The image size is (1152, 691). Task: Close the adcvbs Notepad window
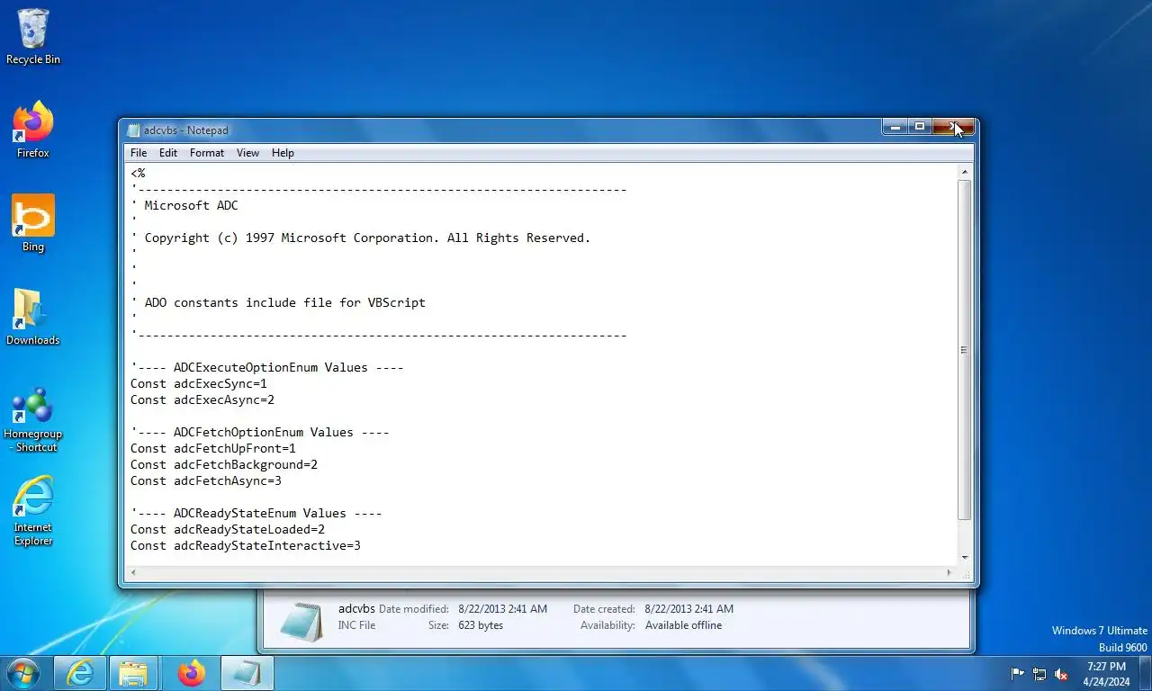pyautogui.click(x=953, y=127)
